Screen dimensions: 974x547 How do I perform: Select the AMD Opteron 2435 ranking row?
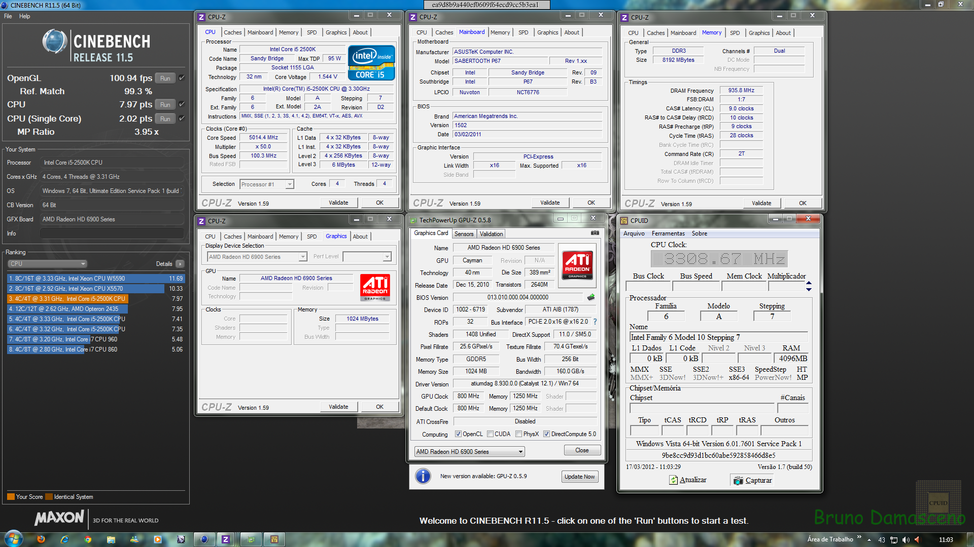click(x=95, y=309)
